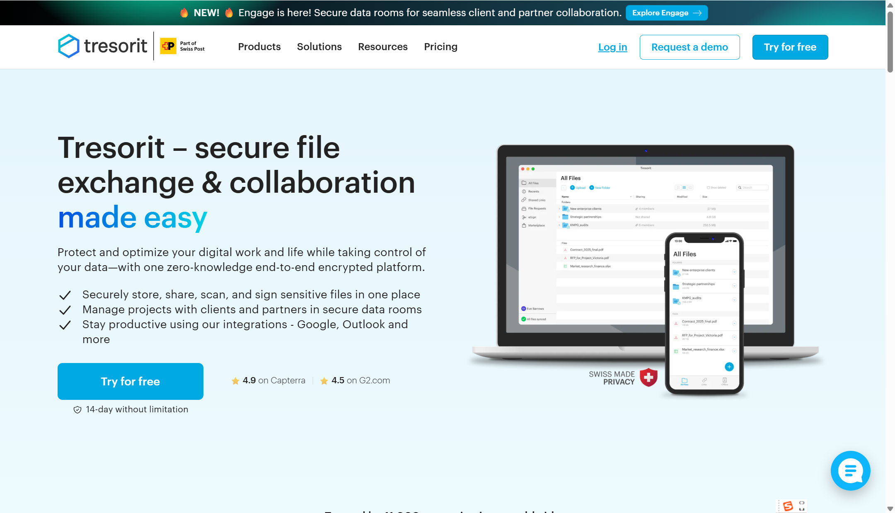
Task: Click the shield icon beside 14-day text
Action: 77,410
